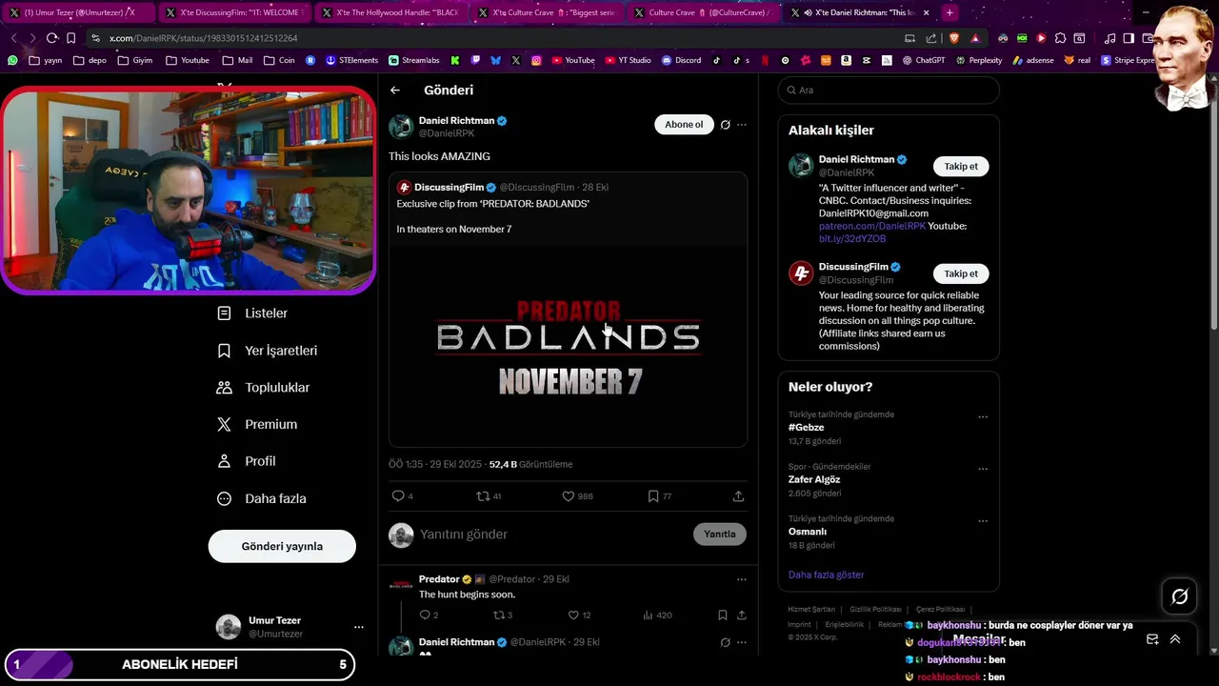Click the Abone ol button
Image resolution: width=1219 pixels, height=686 pixels.
(x=684, y=125)
